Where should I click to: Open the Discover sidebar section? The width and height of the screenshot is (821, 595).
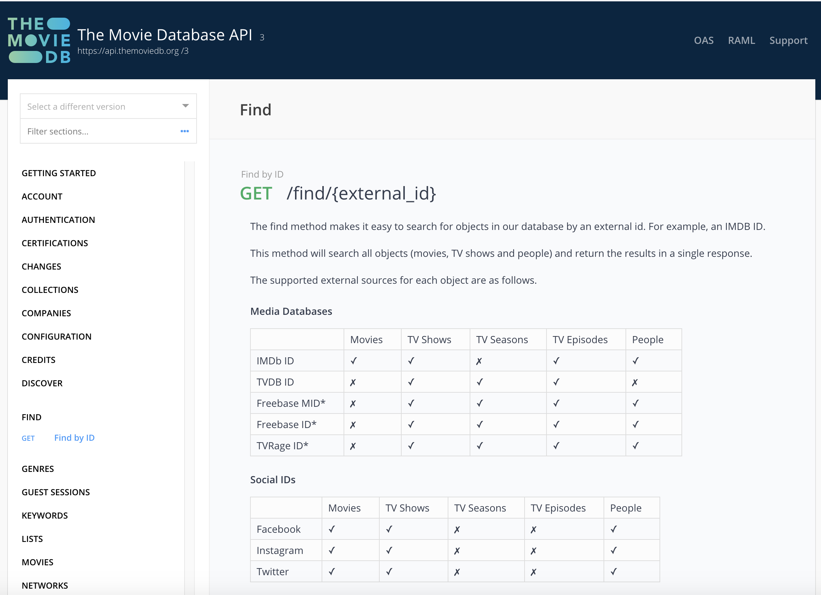pyautogui.click(x=42, y=383)
